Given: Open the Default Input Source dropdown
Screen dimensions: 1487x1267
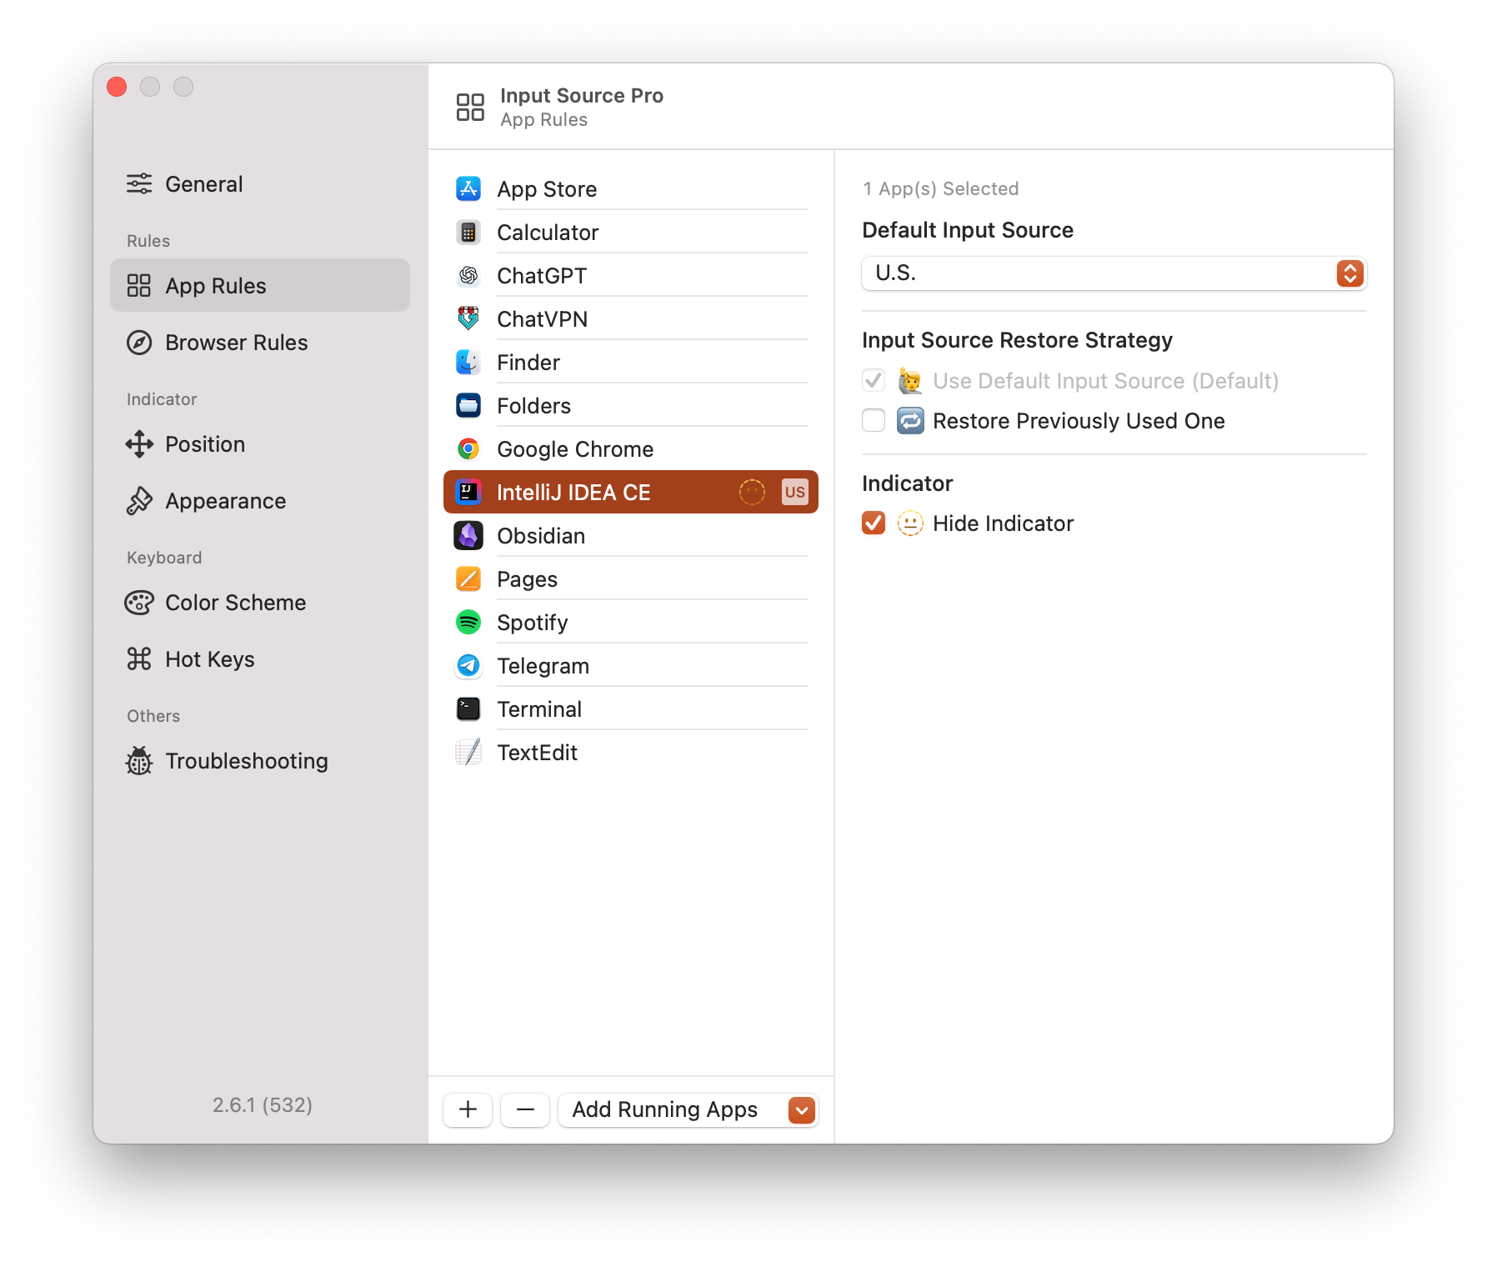Looking at the screenshot, I should pos(1114,273).
